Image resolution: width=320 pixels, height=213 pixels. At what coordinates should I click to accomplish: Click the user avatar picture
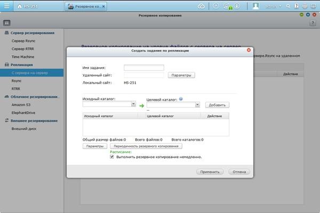(x=255, y=6)
